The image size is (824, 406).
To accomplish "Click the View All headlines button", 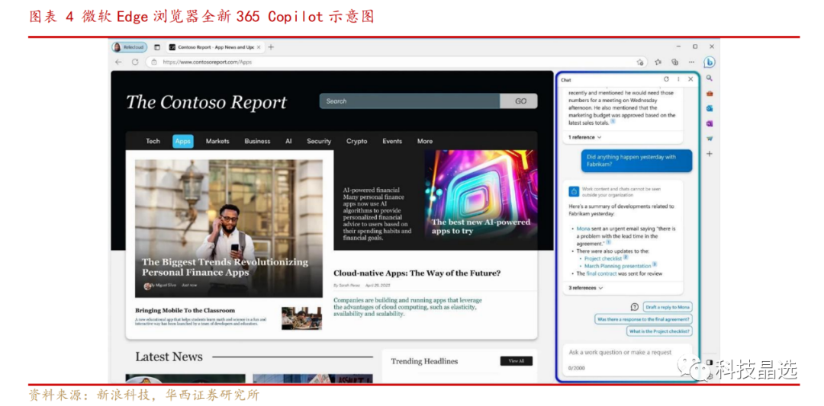I will (516, 361).
